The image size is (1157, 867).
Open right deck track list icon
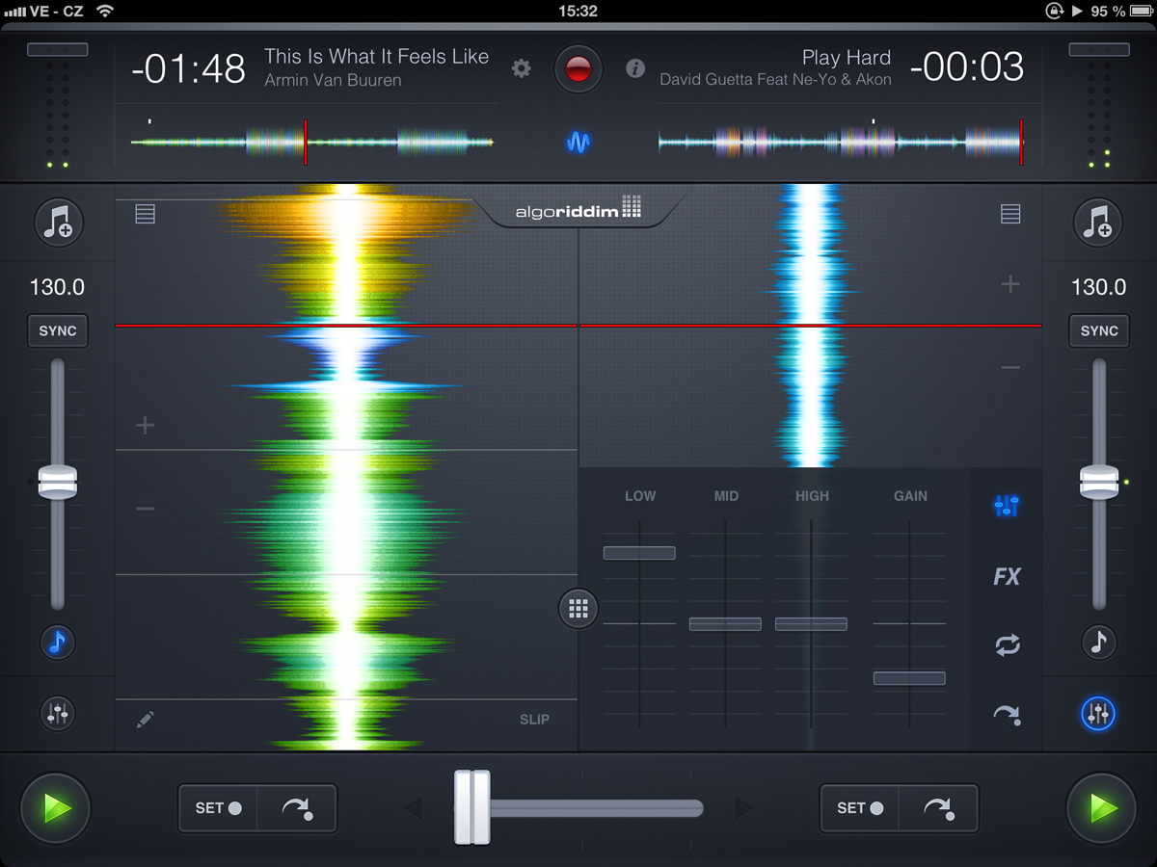(x=1010, y=214)
